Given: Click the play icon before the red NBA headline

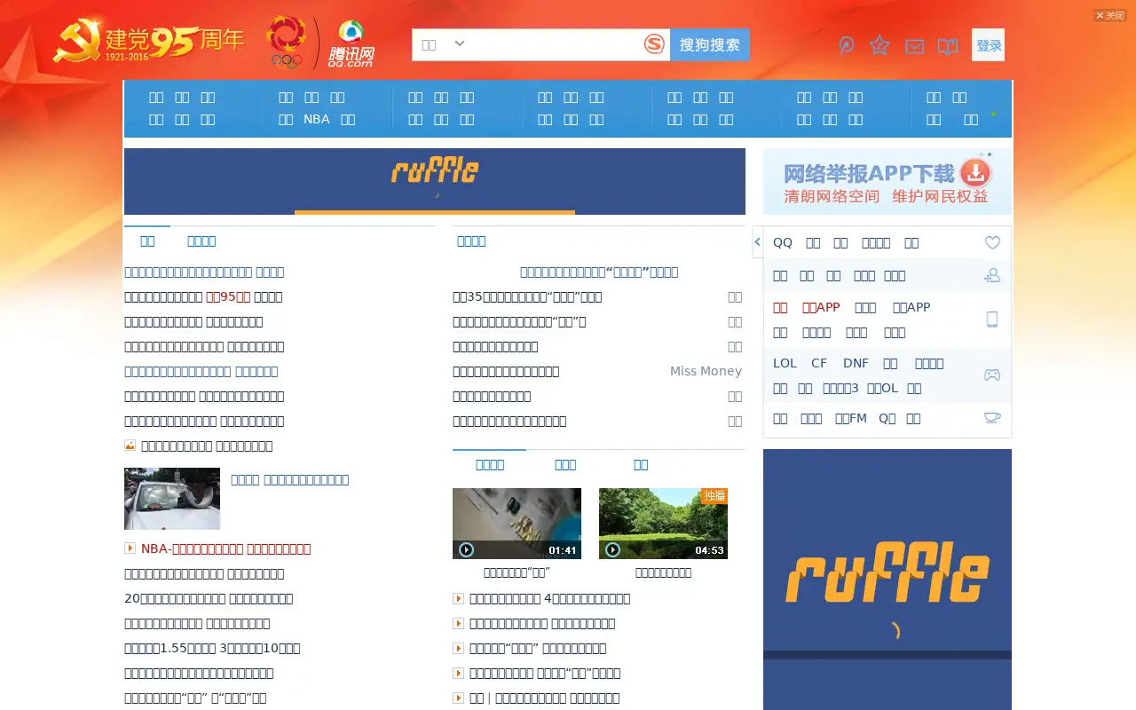Looking at the screenshot, I should 130,548.
